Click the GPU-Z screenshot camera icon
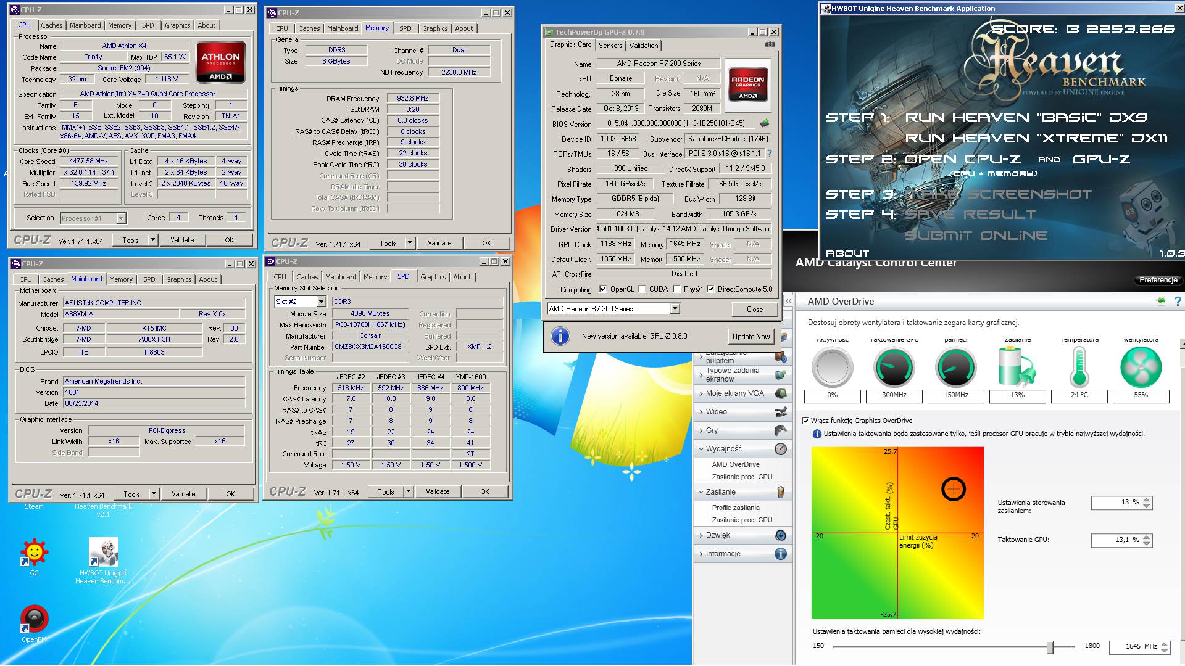 770,44
